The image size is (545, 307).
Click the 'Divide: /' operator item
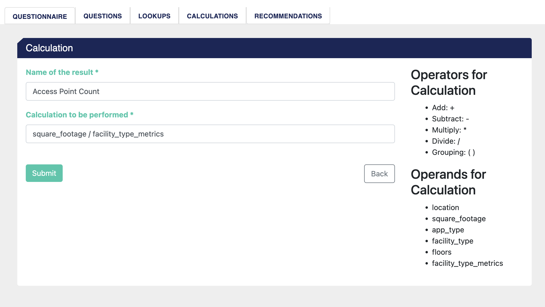pos(446,141)
